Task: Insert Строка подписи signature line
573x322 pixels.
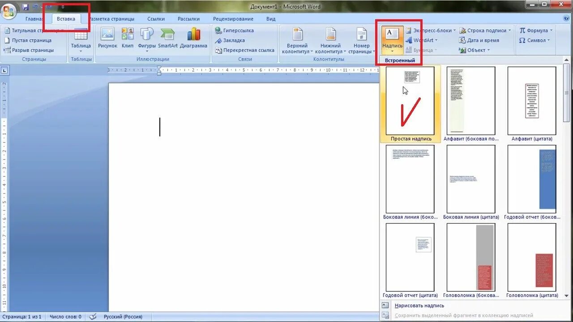Action: coord(485,30)
